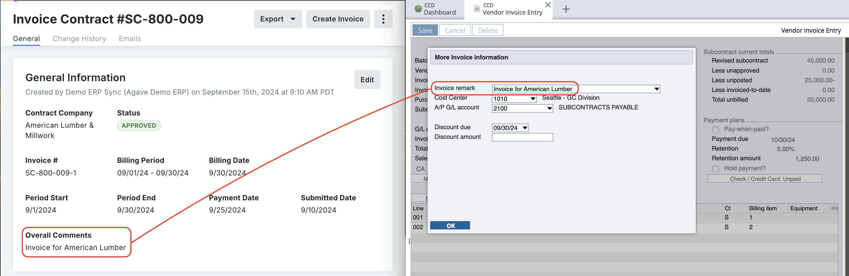Switch to the Emails tab

point(130,39)
